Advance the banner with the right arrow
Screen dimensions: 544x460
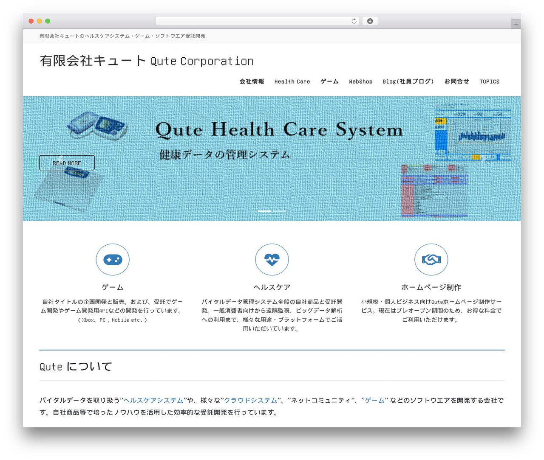click(483, 158)
